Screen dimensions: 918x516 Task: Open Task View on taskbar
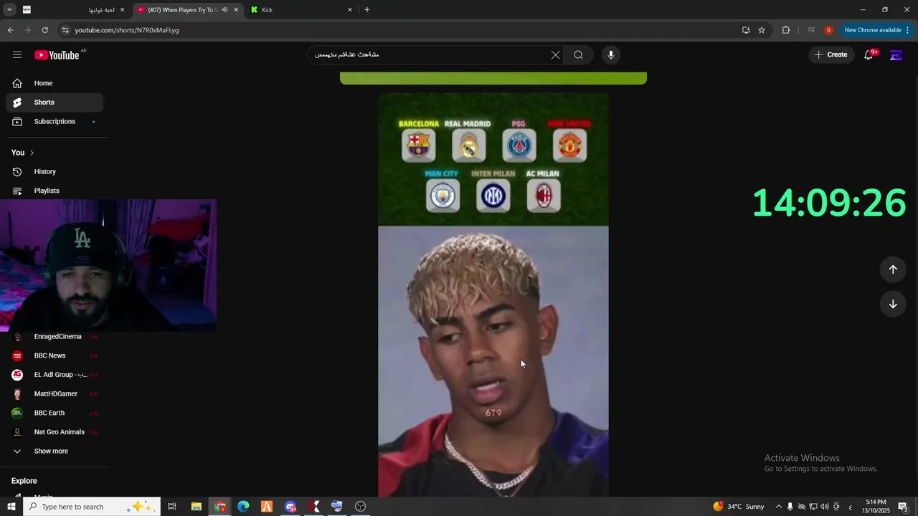tap(172, 507)
